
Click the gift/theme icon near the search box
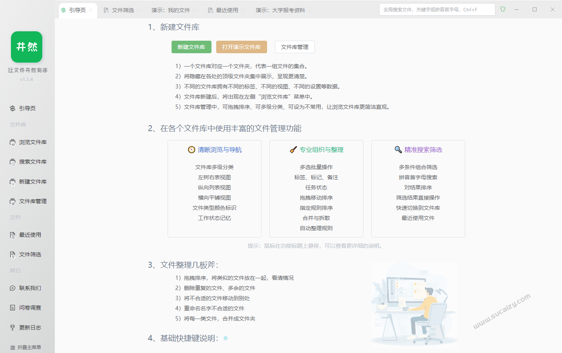pos(502,9)
